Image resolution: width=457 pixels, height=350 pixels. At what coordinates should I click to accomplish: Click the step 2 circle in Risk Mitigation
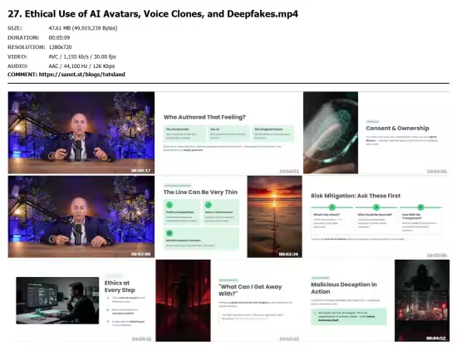376,207
